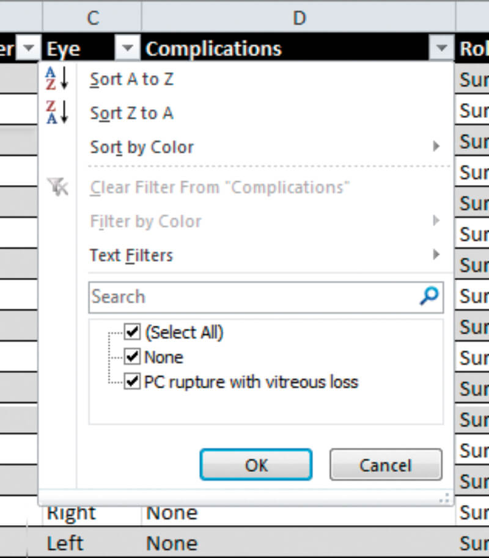The width and height of the screenshot is (489, 558).
Task: Click in the Search filter field
Action: click(x=251, y=297)
